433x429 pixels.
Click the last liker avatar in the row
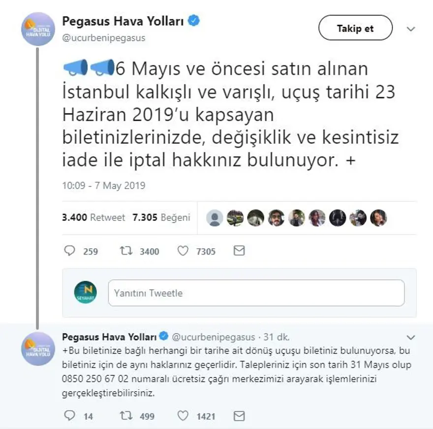pos(378,218)
